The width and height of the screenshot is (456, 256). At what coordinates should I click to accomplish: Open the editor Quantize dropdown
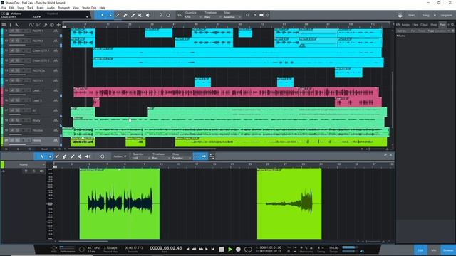(x=140, y=158)
